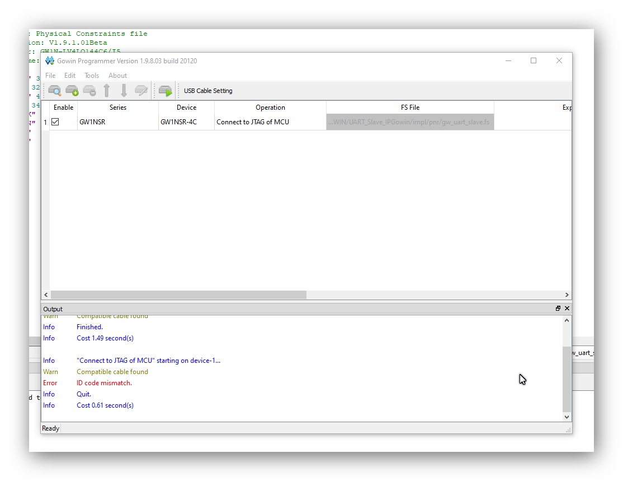This screenshot has width=623, height=481.
Task: Click the "Cost 1.49 second(s)" output line
Action: click(x=105, y=338)
